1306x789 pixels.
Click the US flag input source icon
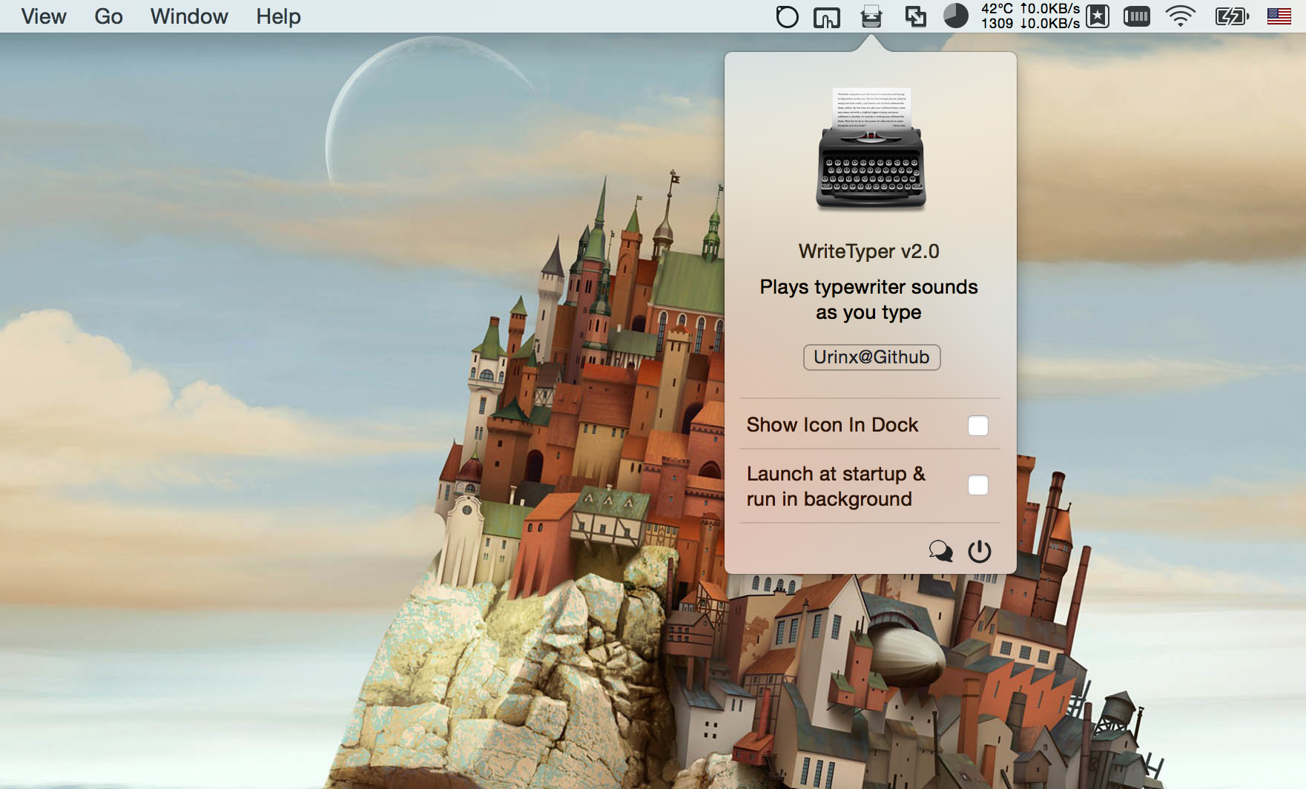(1279, 16)
